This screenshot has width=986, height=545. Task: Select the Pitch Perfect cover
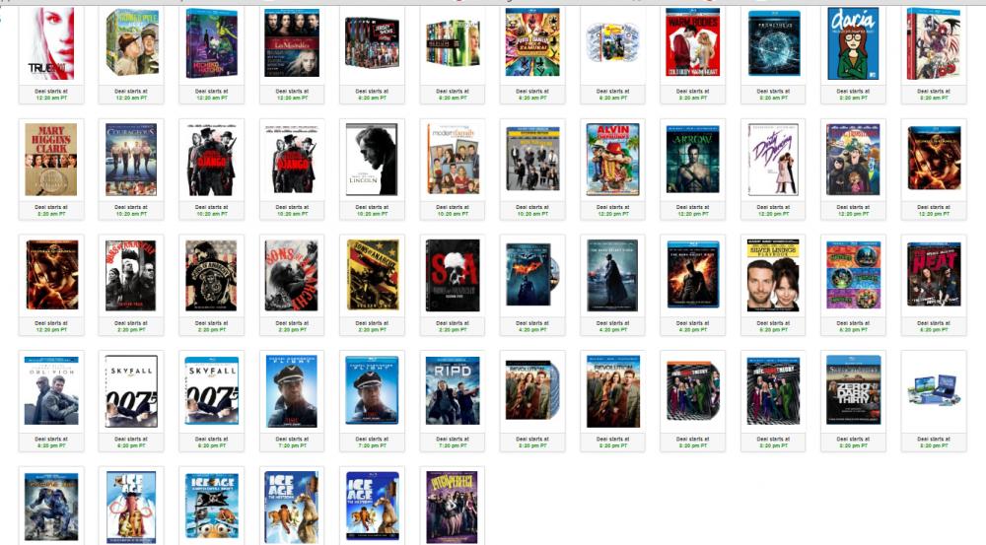pyautogui.click(x=453, y=508)
